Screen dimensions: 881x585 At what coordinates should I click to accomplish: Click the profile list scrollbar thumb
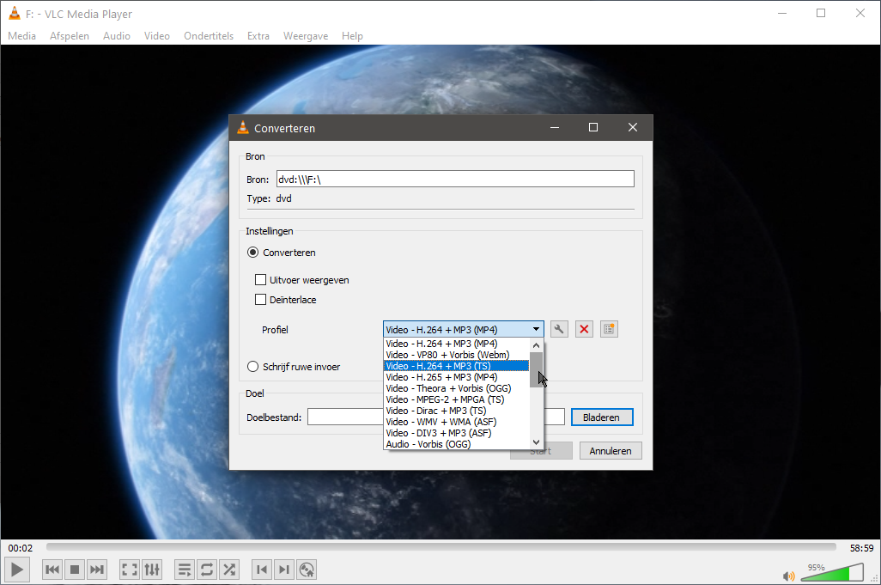pos(537,369)
